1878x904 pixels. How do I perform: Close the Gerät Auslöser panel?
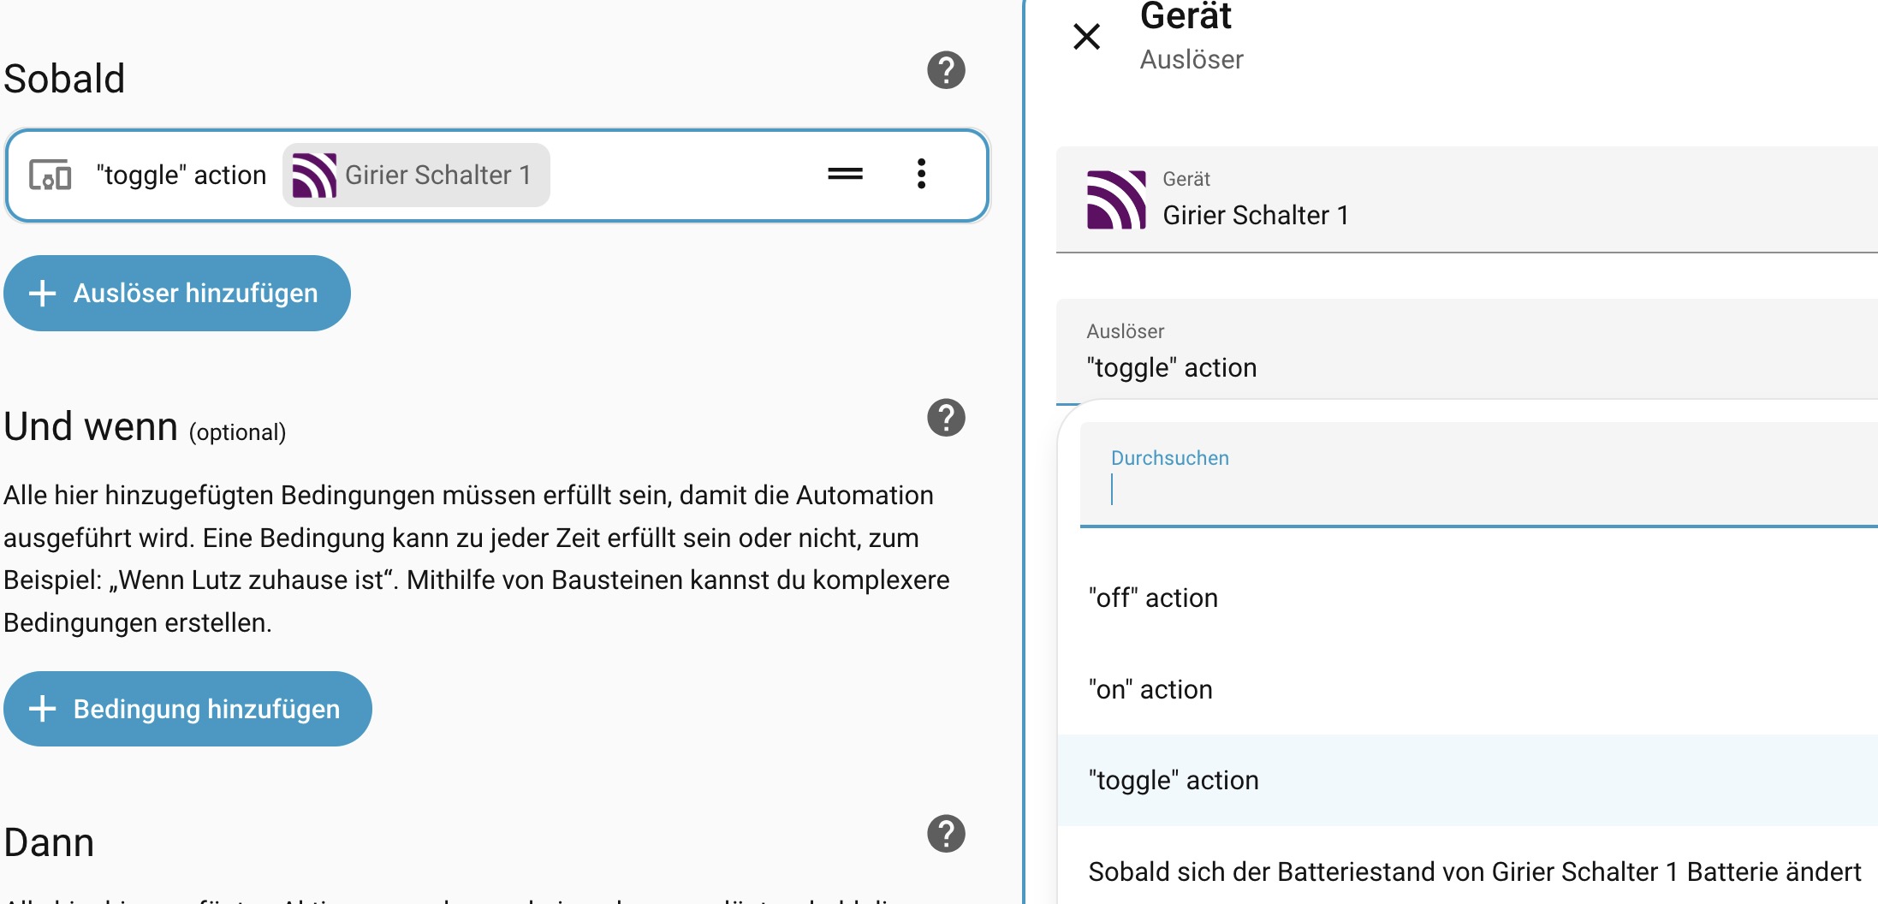pos(1086,37)
